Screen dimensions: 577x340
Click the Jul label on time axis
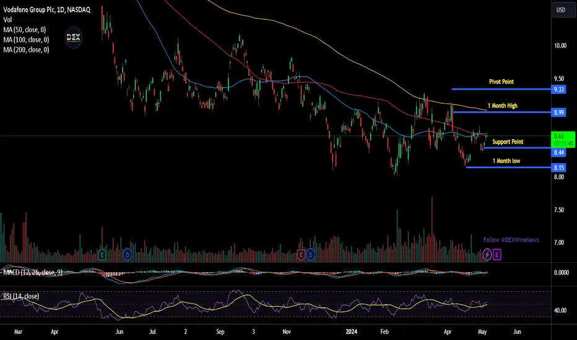point(152,331)
